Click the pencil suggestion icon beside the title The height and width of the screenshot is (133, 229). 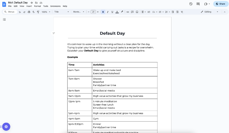point(54,33)
